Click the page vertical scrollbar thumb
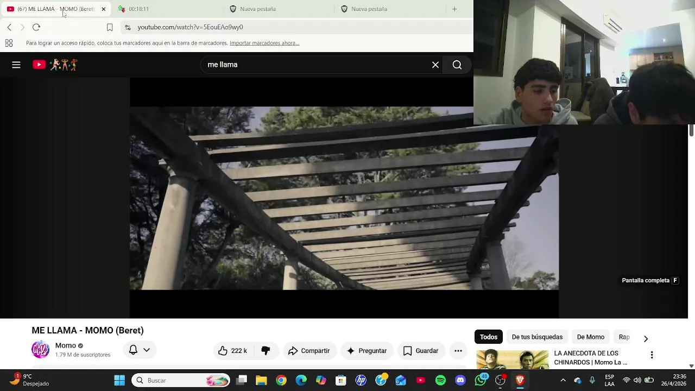695x391 pixels. (691, 130)
